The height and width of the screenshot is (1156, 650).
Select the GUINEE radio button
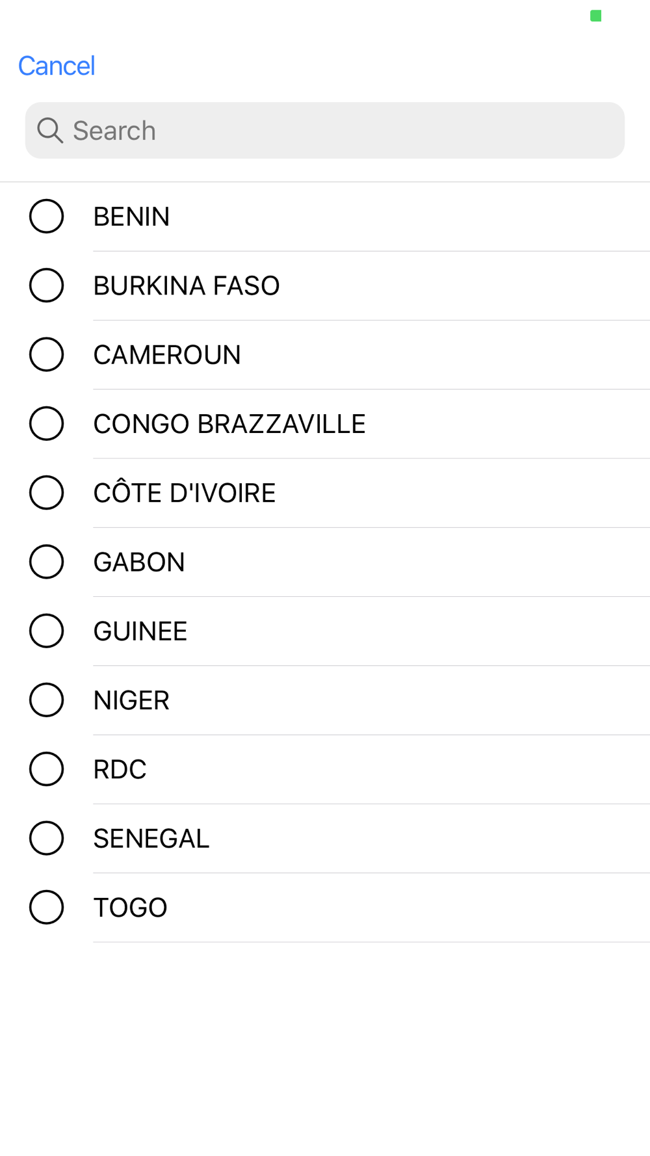click(x=46, y=631)
